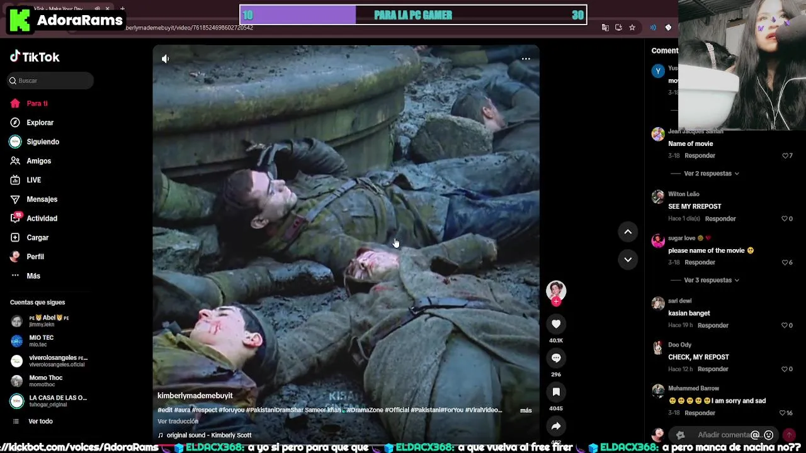This screenshot has height=453, width=806.
Task: Open the kimberlymademebuyit username link
Action: pyautogui.click(x=195, y=396)
